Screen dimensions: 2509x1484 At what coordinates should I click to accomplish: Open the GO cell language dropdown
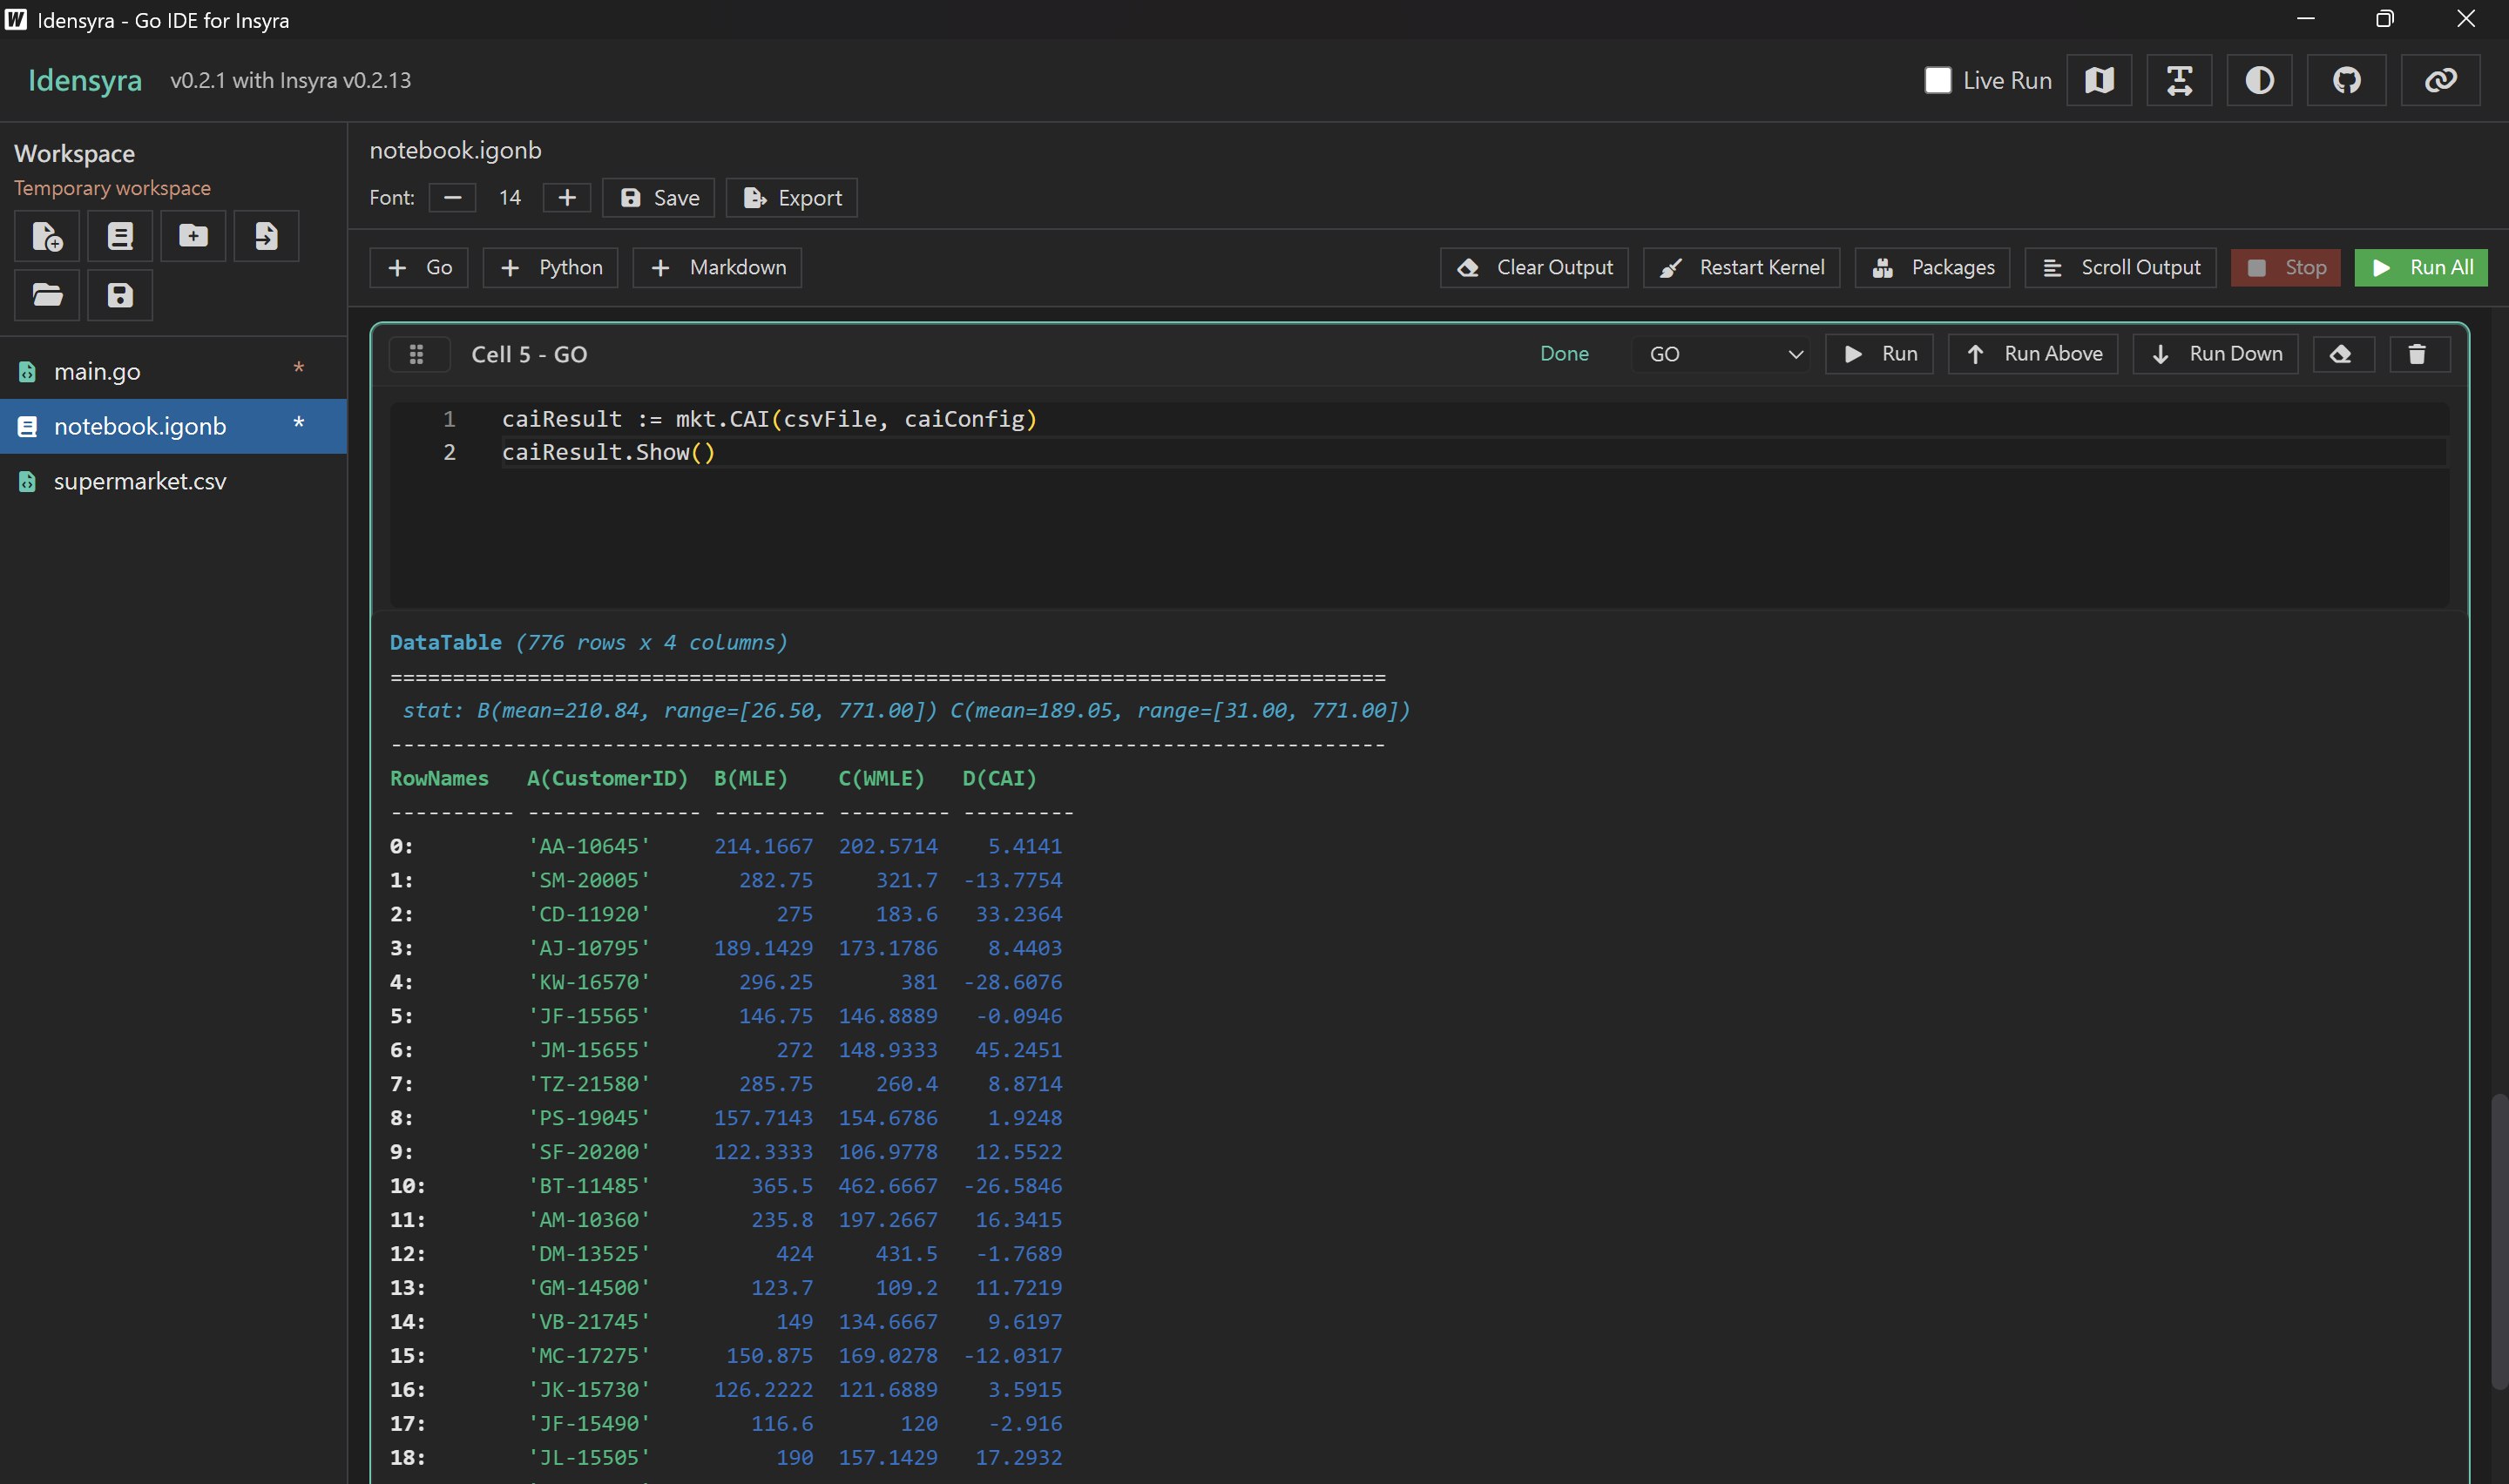(x=1722, y=354)
